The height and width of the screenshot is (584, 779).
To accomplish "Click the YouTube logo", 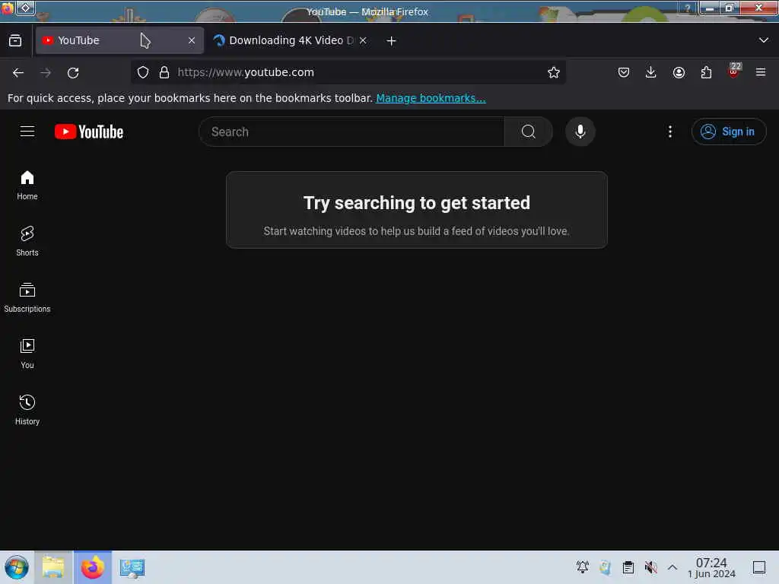I will click(x=89, y=132).
